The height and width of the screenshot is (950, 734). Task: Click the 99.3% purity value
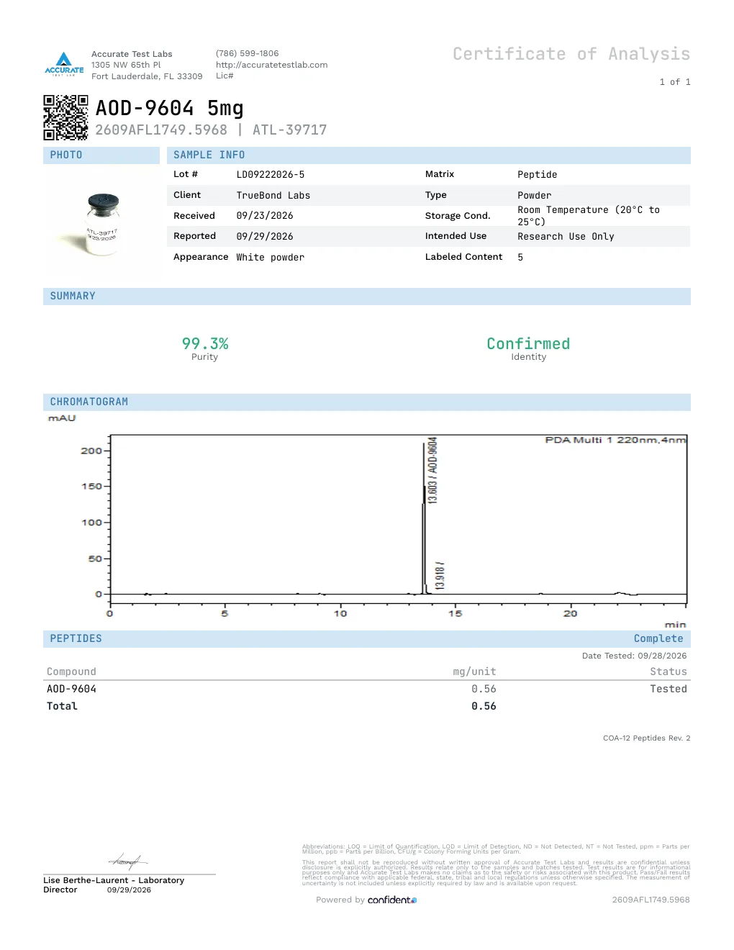[205, 344]
